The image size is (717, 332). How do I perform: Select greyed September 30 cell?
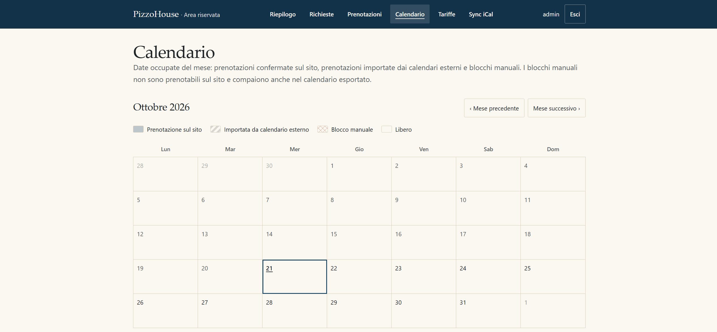point(295,174)
